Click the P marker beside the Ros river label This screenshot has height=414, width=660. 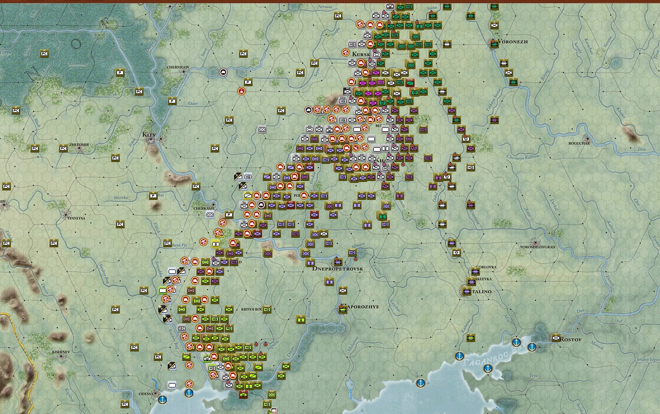[x=153, y=196]
